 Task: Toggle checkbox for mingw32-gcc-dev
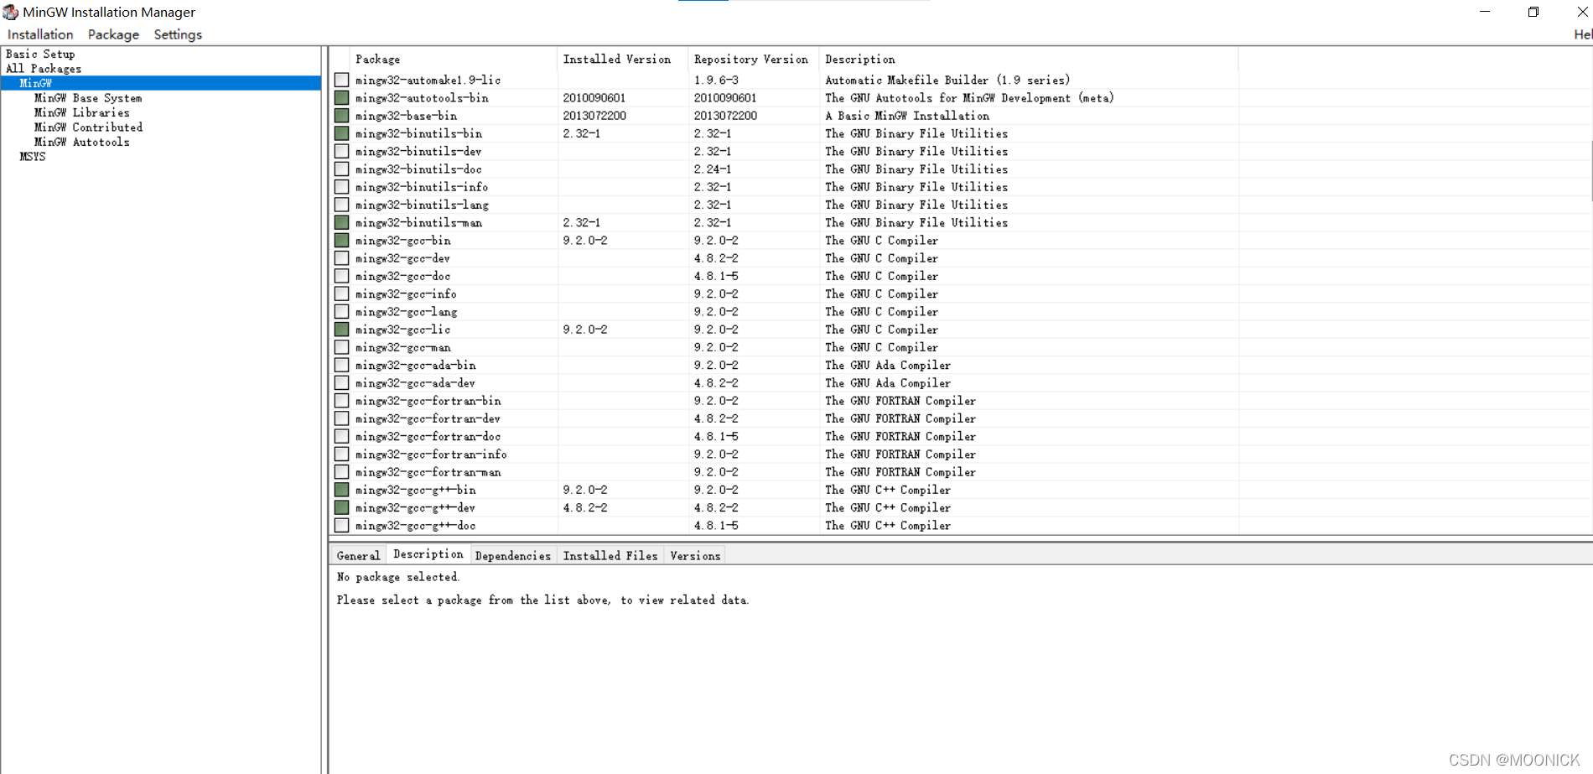[x=341, y=258]
